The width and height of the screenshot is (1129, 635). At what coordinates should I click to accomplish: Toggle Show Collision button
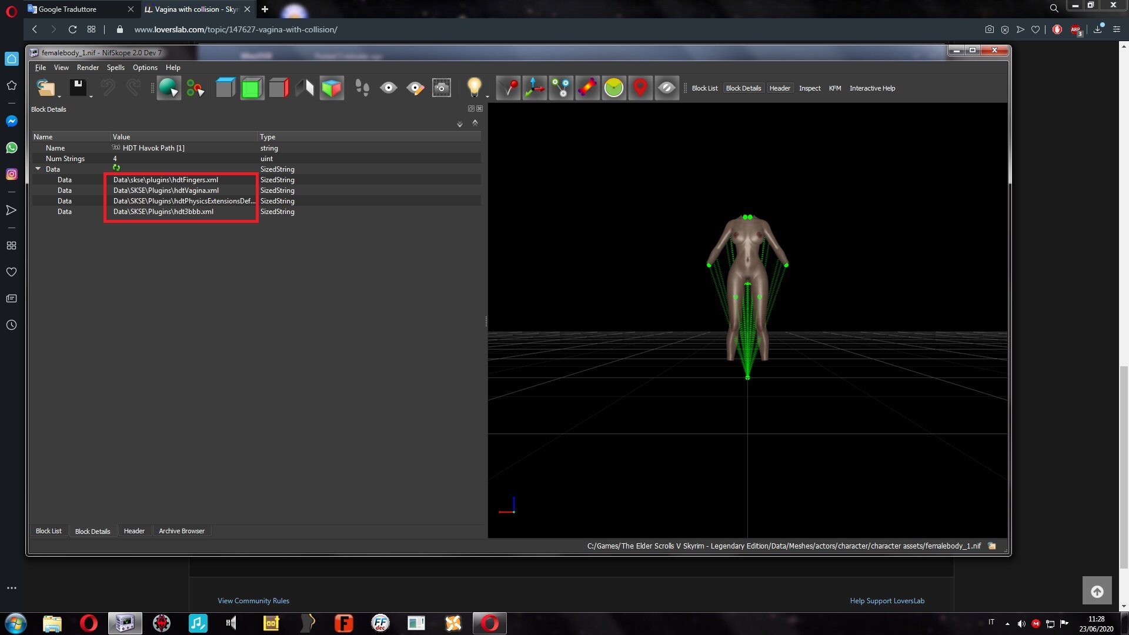587,88
